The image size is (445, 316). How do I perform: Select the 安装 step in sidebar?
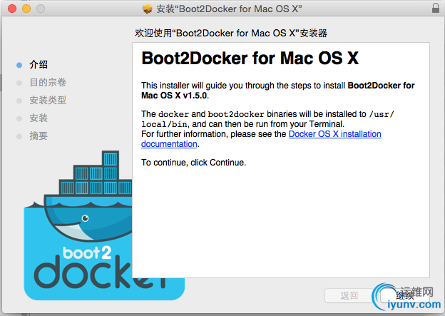point(39,118)
